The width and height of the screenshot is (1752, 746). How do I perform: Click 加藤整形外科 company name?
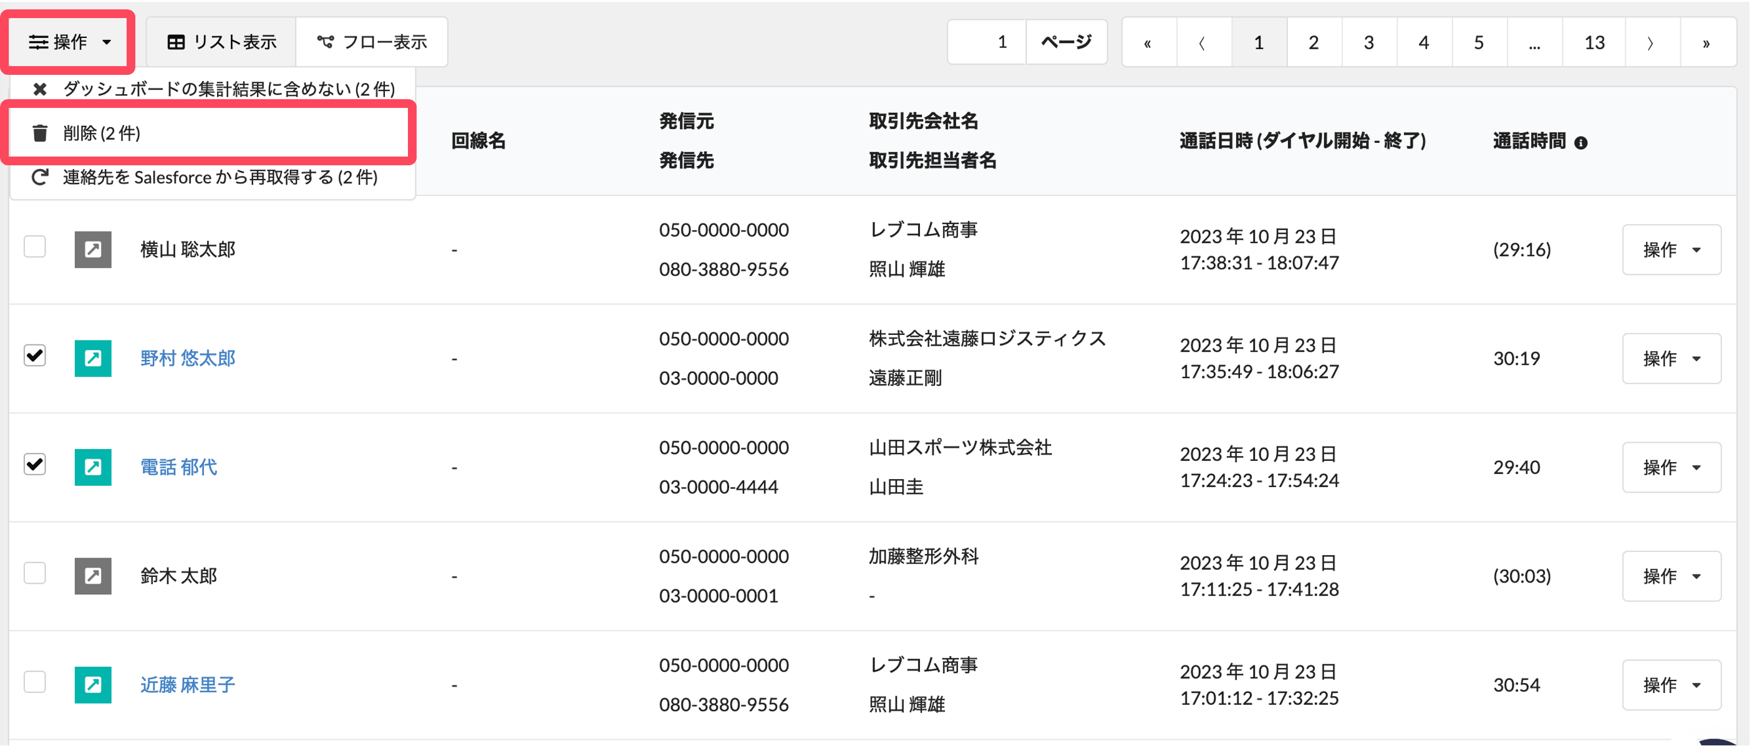(924, 556)
